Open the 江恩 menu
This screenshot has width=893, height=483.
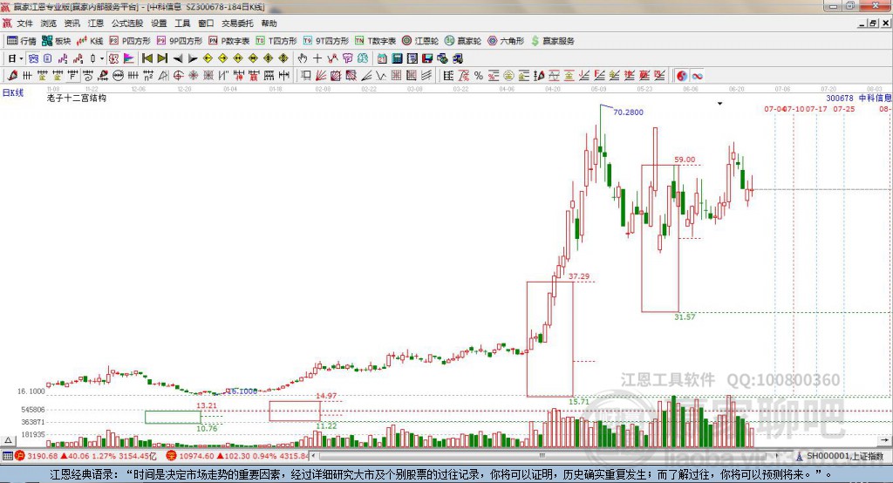[x=96, y=24]
